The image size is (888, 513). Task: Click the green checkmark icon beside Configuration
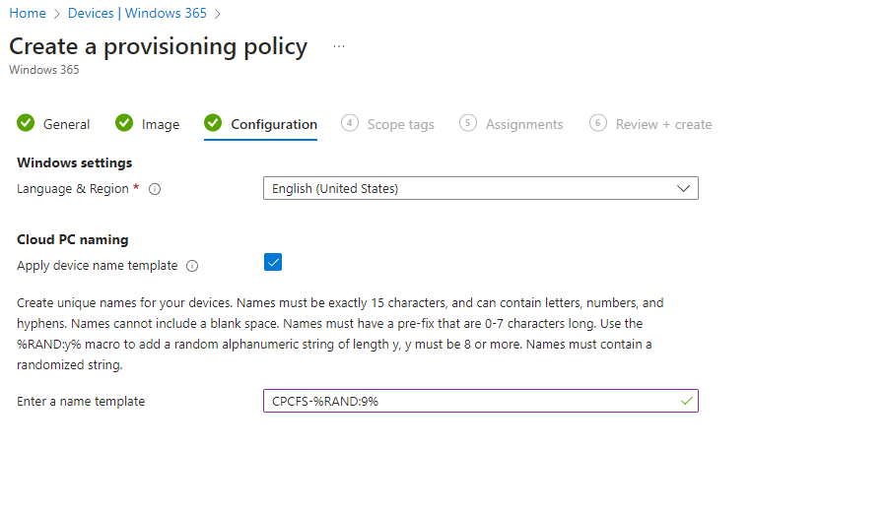coord(213,123)
